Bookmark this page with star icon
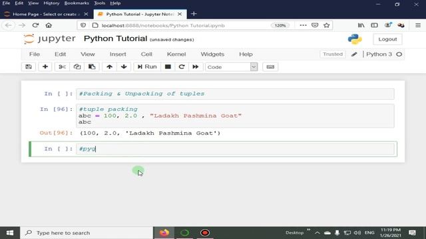 tap(327, 25)
